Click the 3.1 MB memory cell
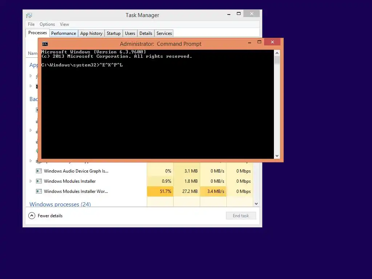 (187, 171)
